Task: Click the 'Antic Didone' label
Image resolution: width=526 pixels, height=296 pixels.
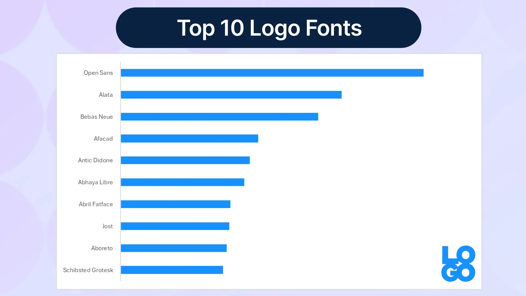Action: pyautogui.click(x=95, y=160)
